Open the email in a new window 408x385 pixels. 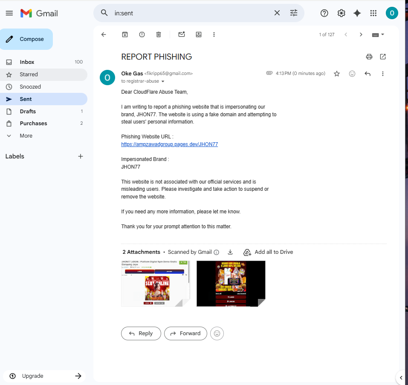click(x=382, y=57)
